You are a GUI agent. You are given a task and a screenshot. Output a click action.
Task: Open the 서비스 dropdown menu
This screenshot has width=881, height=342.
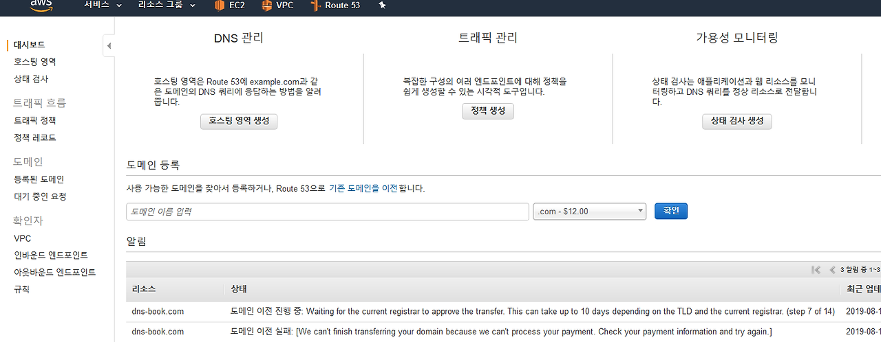(103, 5)
